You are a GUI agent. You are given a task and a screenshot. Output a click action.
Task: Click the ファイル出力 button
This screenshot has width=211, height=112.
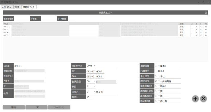coord(59,107)
